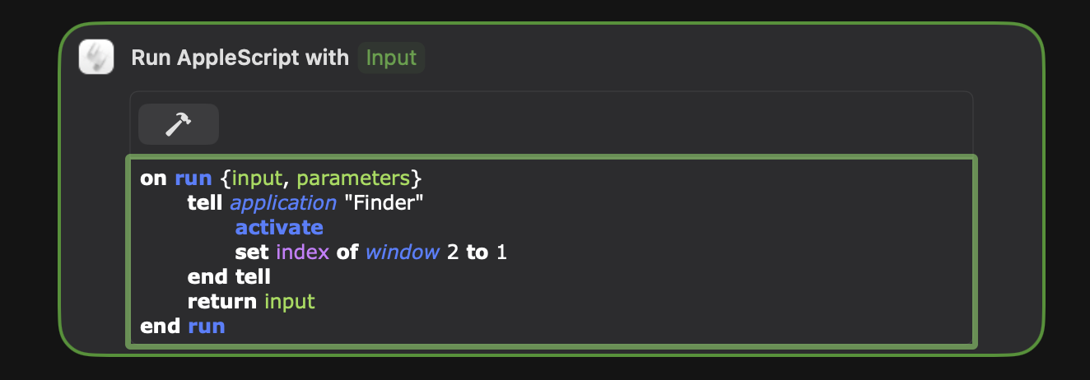Viewport: 1090px width, 380px height.
Task: Place cursor on the word "activate"
Action: [x=279, y=227]
